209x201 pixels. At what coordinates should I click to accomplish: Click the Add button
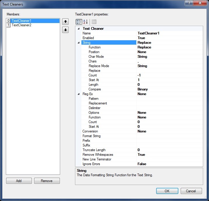click(19, 181)
